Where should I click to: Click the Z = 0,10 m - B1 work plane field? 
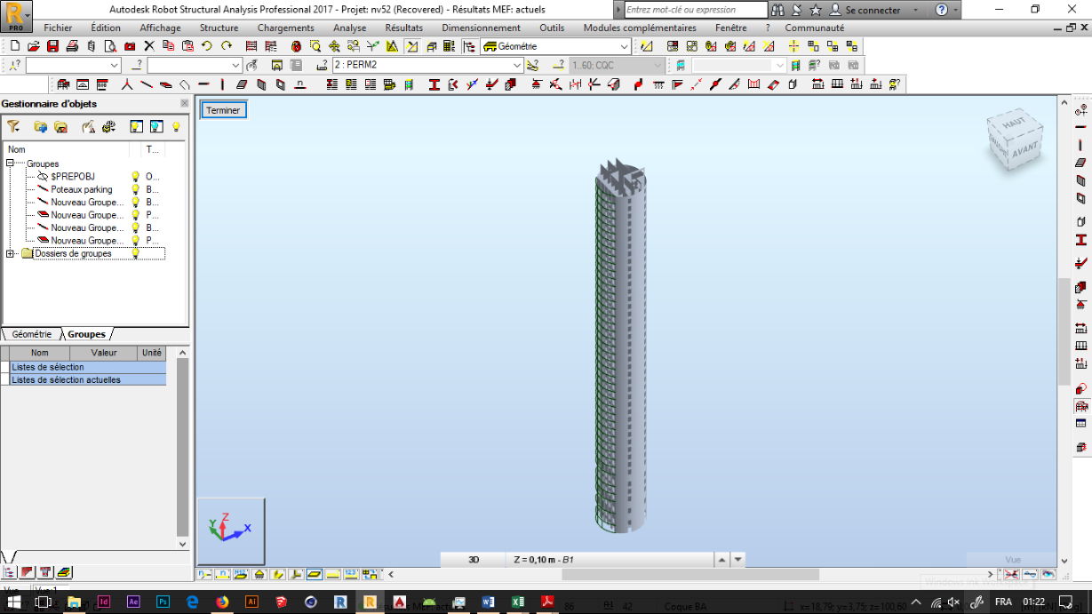click(x=610, y=560)
